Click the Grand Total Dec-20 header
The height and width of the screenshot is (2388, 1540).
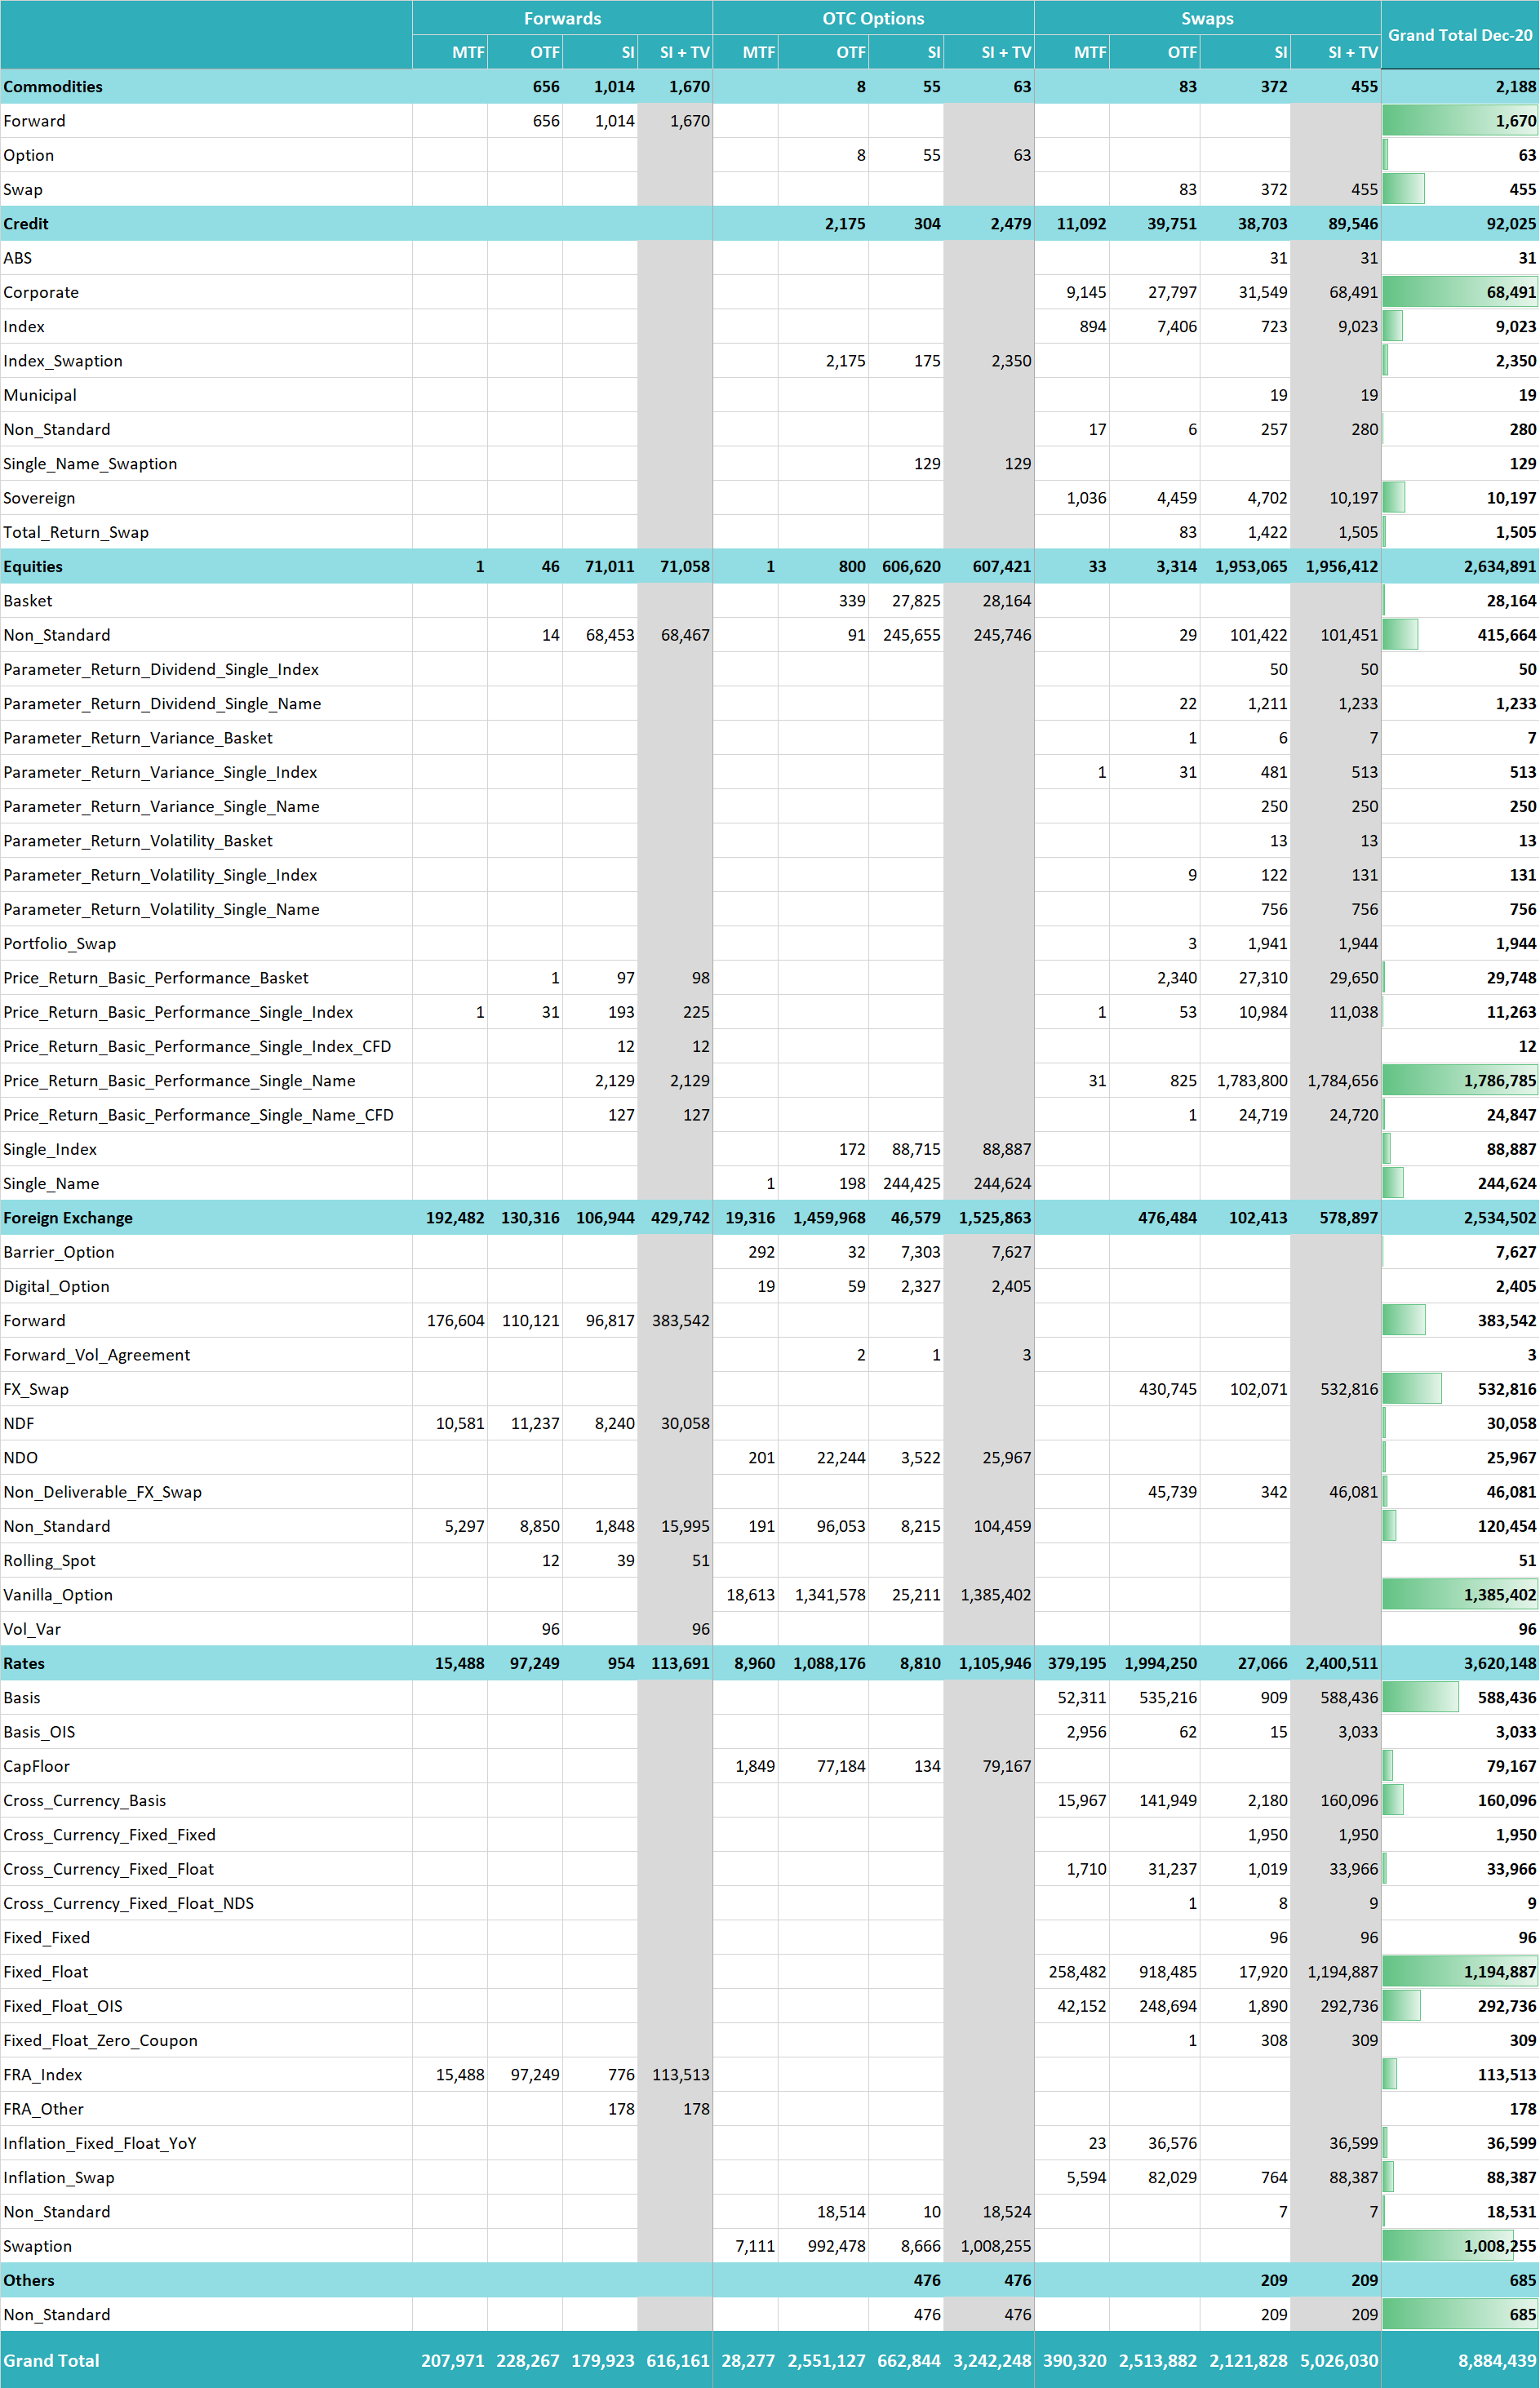click(1459, 35)
